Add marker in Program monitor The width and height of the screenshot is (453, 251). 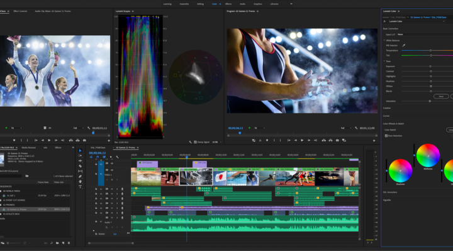(x=267, y=141)
